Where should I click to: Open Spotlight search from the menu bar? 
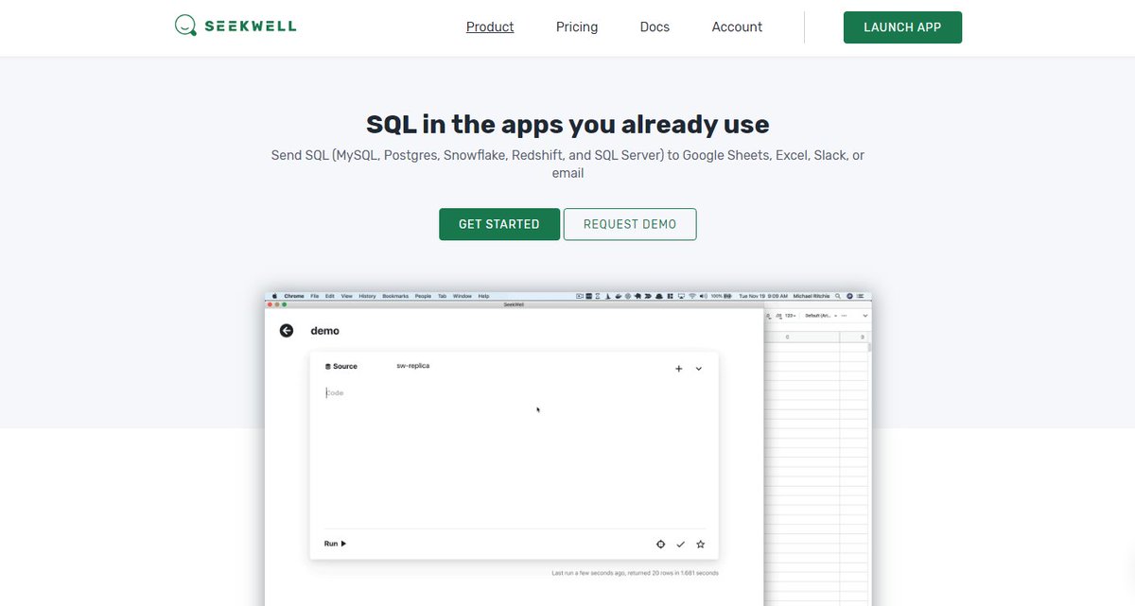(836, 296)
